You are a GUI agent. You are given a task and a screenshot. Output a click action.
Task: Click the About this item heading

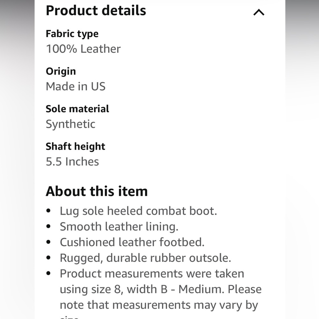[97, 191]
